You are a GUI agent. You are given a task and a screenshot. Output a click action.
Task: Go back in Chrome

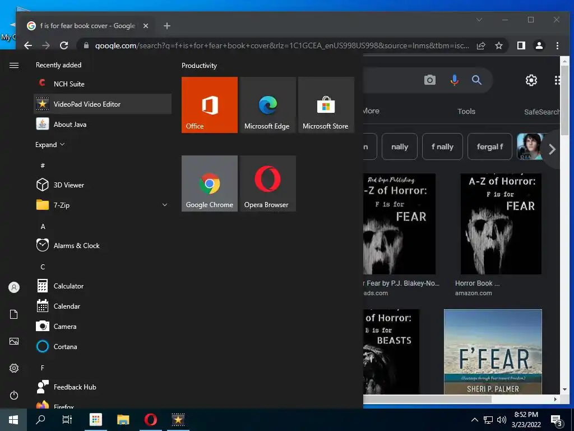coord(28,45)
